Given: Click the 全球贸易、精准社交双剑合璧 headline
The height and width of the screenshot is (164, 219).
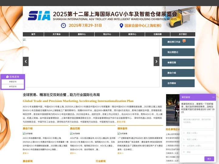Looking at the screenshot, I should [61, 95].
